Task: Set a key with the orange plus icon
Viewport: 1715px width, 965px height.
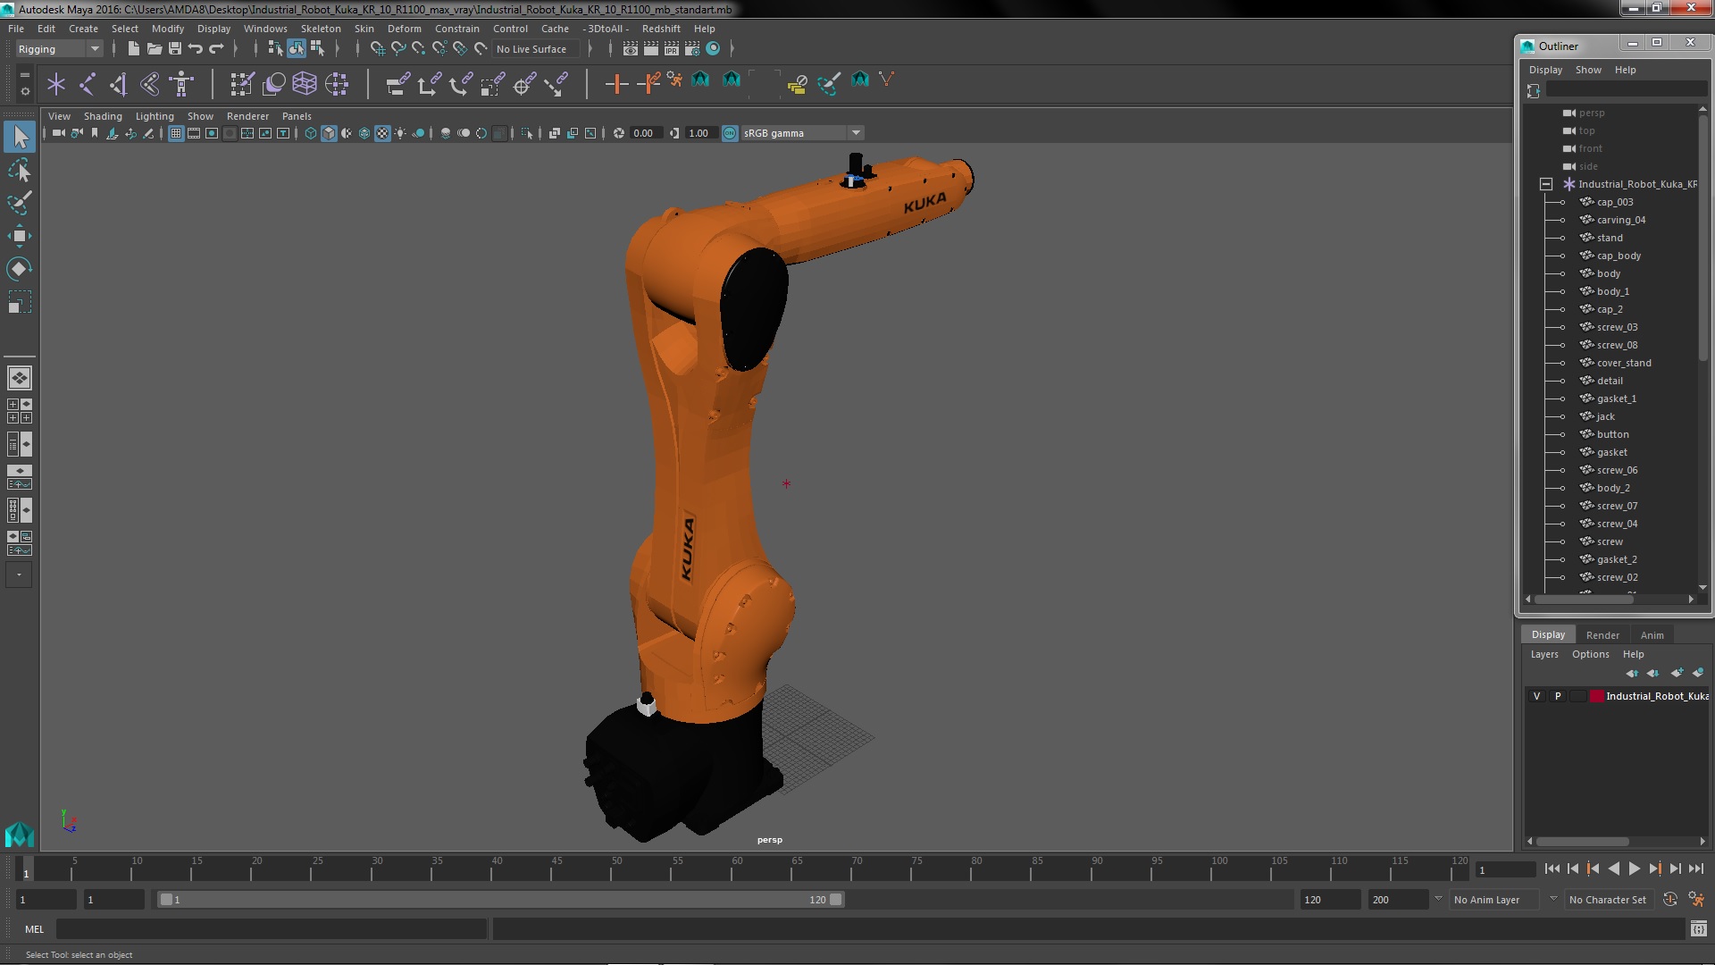Action: click(x=616, y=84)
